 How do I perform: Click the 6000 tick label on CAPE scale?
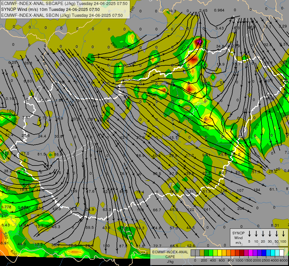283,260
